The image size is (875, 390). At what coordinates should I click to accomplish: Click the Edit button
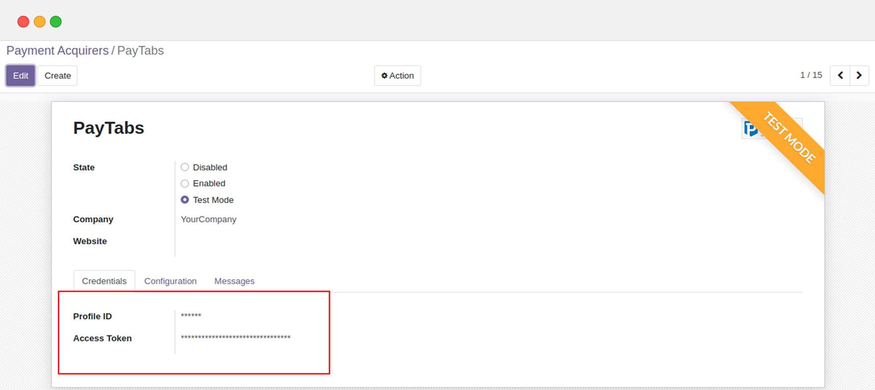20,76
